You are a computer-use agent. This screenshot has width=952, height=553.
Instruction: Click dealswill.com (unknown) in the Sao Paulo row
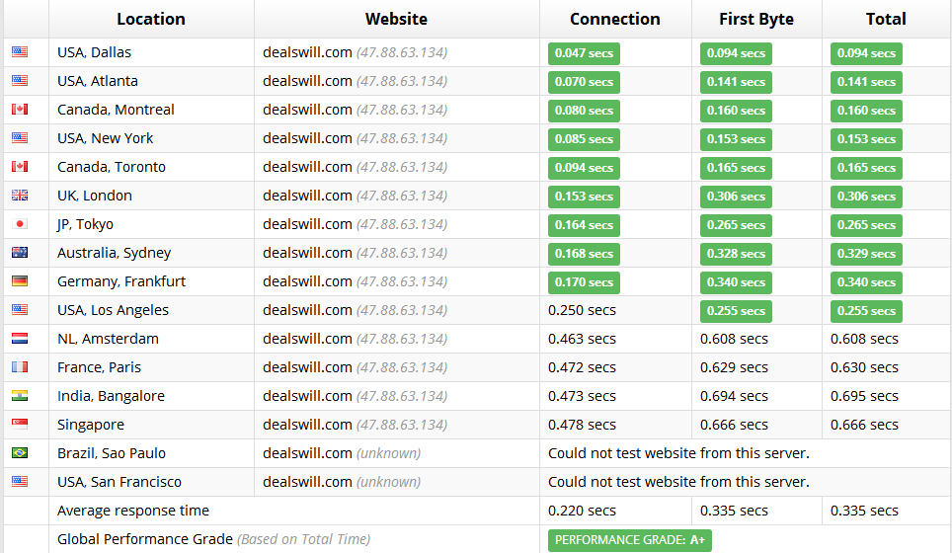342,453
